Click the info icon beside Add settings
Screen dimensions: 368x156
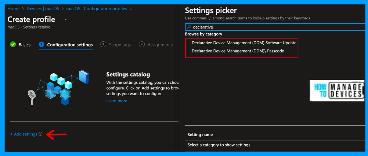40,134
